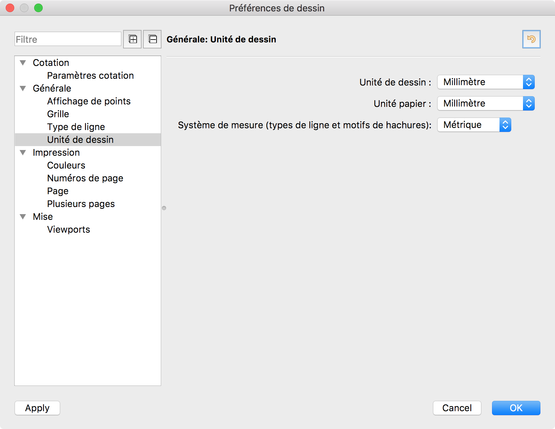The width and height of the screenshot is (555, 429).
Task: Select Numéros de page item
Action: tap(85, 178)
